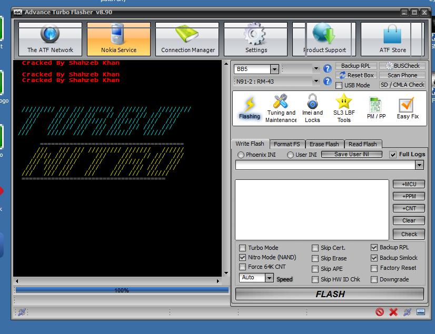The width and height of the screenshot is (435, 334).
Task: Switch to Write Flash tab
Action: click(250, 144)
